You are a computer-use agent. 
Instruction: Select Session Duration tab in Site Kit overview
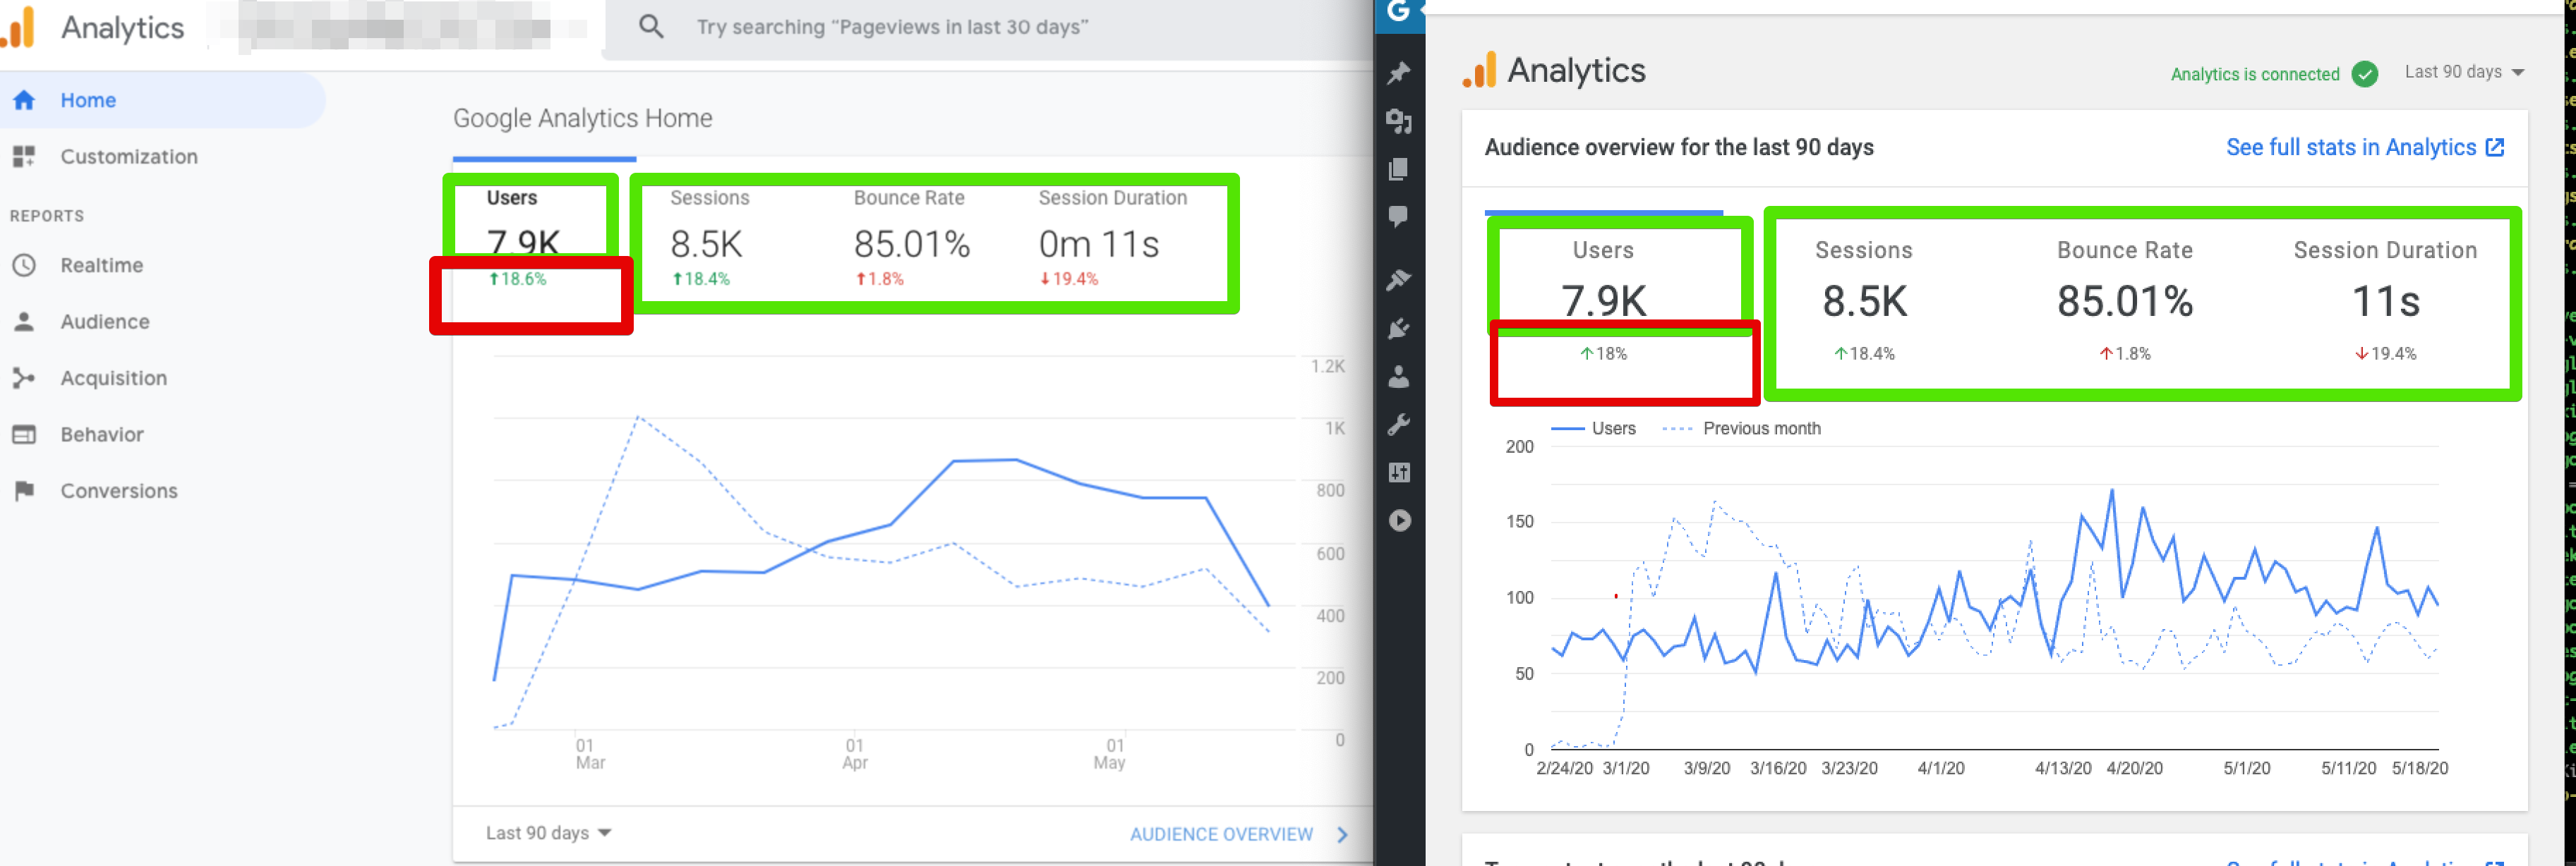[x=2386, y=300]
